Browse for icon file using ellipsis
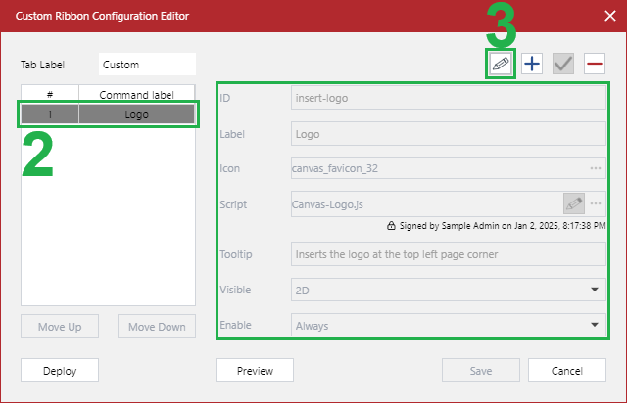 click(595, 168)
